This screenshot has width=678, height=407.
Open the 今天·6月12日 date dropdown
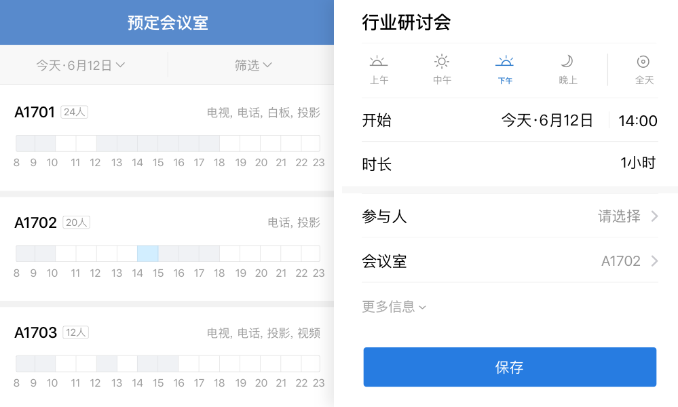81,65
